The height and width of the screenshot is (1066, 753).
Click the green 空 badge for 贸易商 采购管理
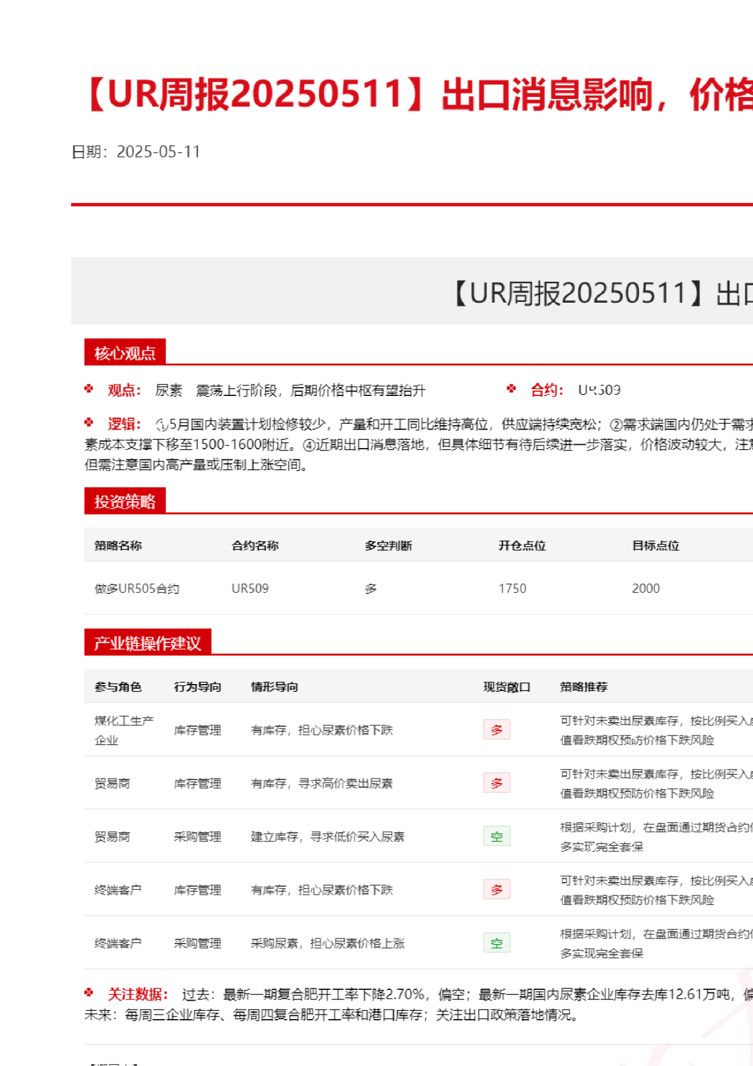point(496,836)
